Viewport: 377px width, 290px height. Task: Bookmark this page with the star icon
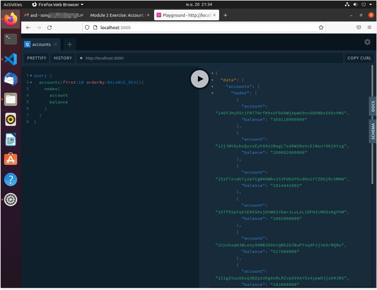point(321,27)
